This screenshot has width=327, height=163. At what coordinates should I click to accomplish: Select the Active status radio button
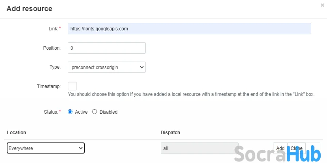coord(71,112)
